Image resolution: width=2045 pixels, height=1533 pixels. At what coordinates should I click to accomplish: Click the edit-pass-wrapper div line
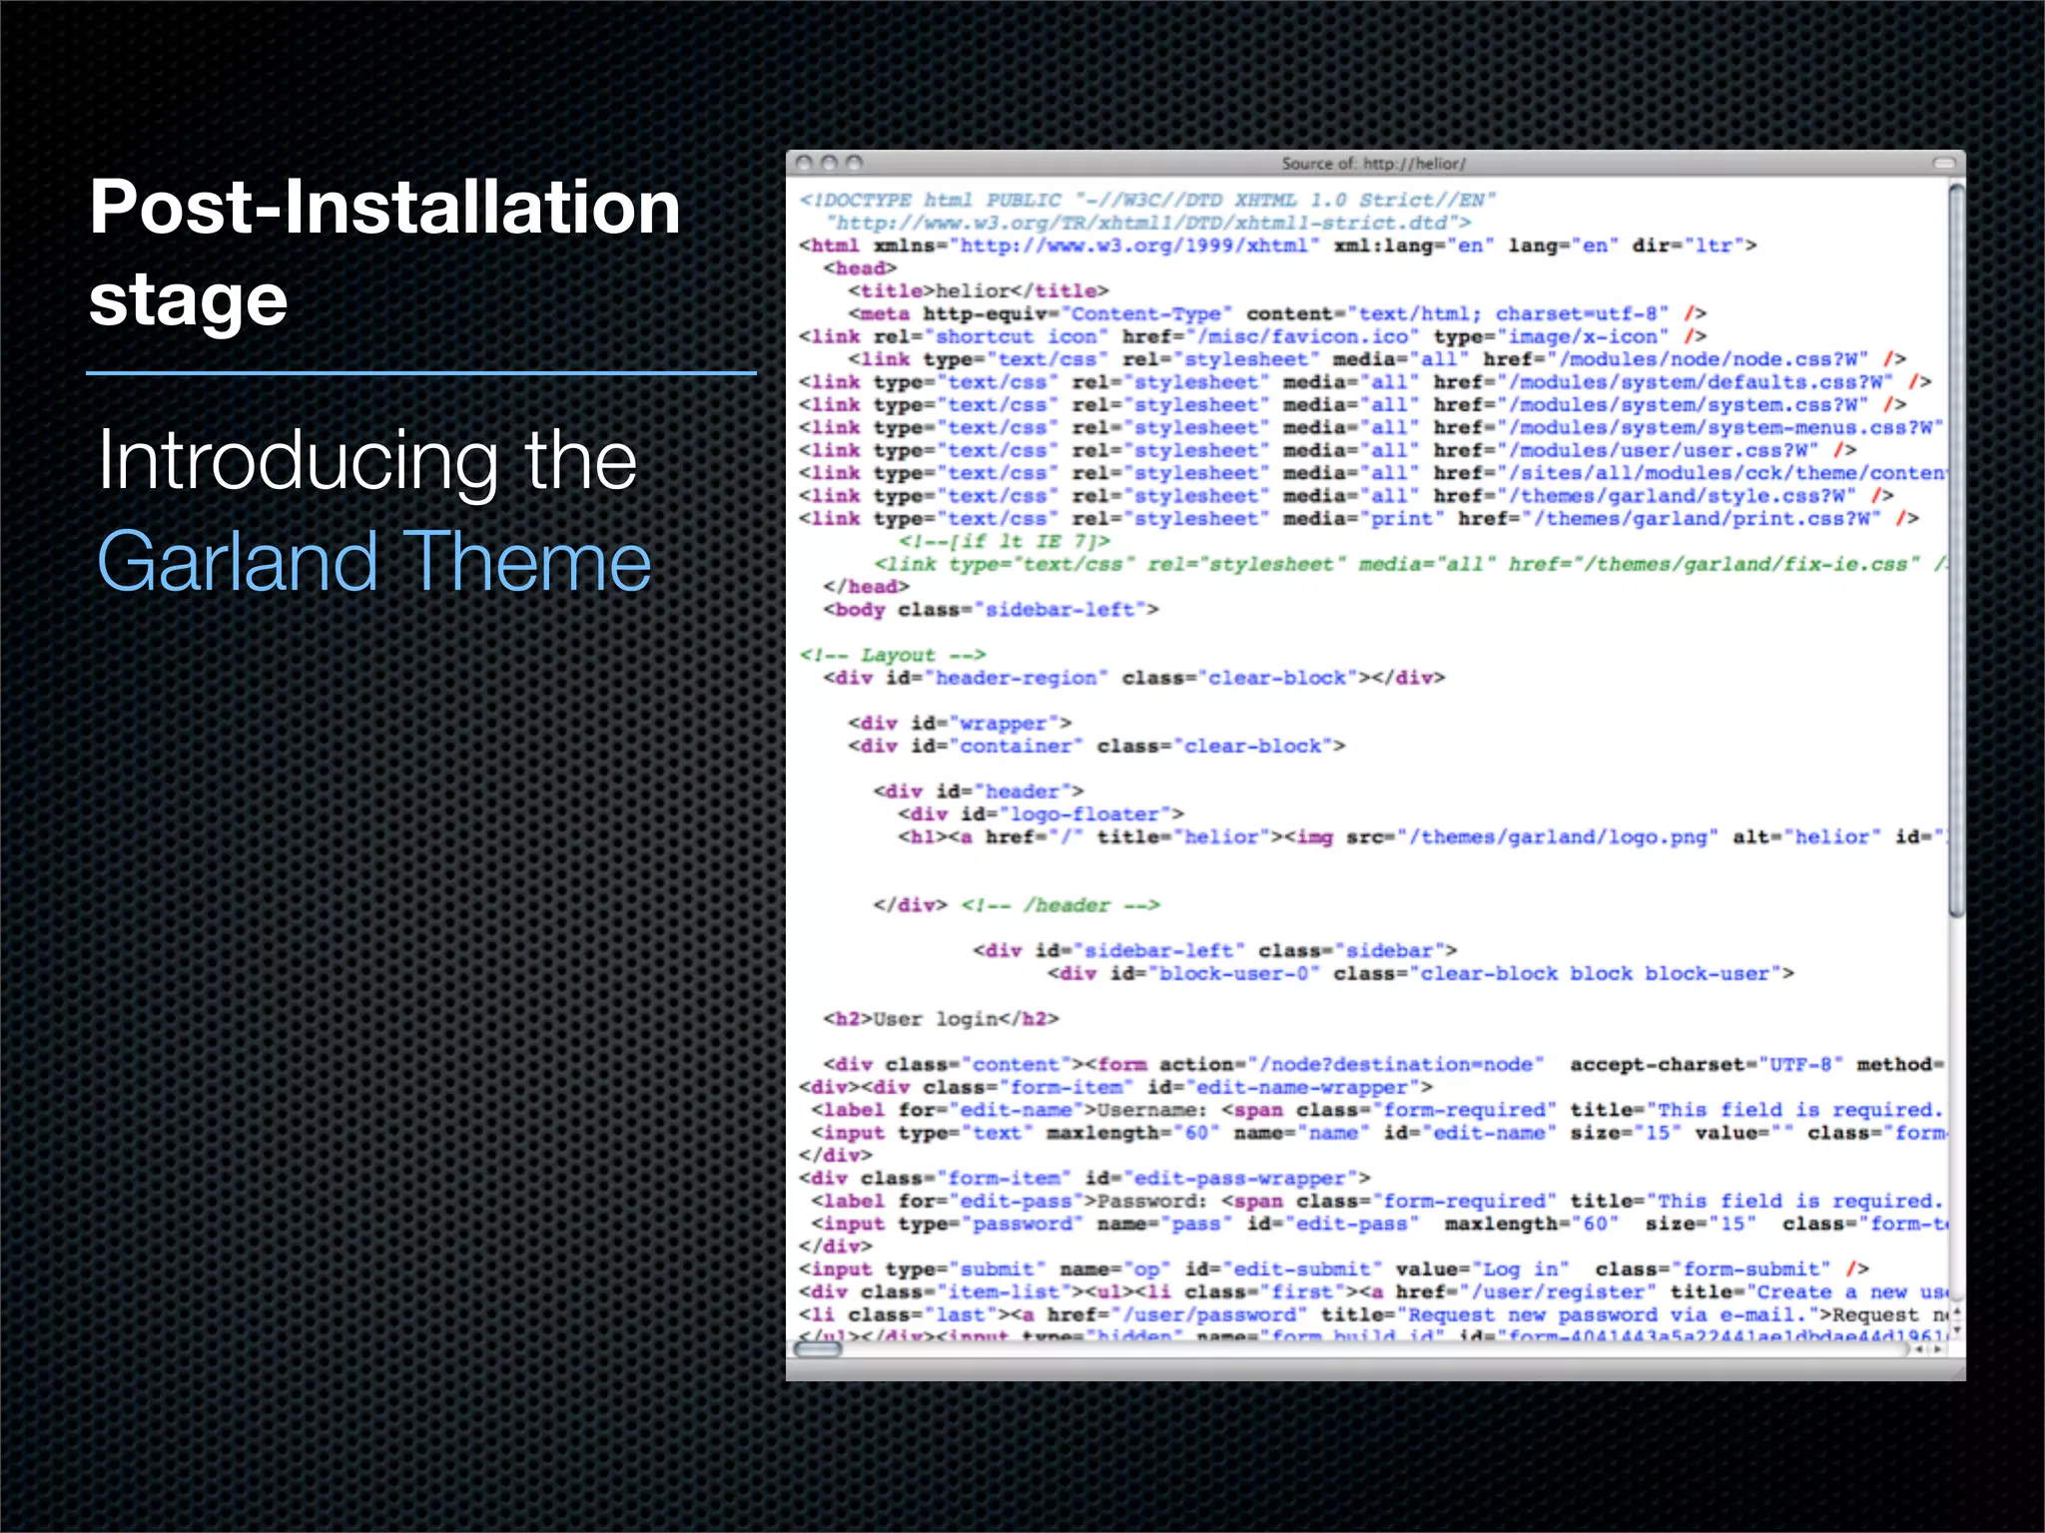pos(1084,1179)
